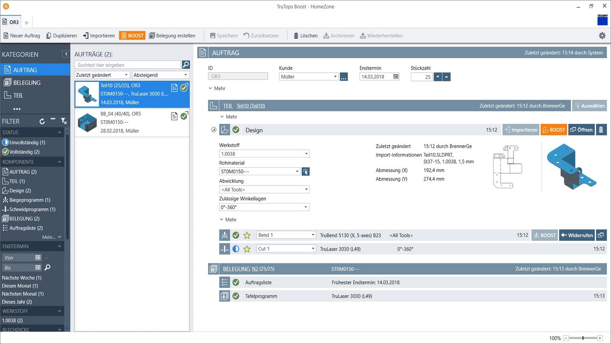Click the Rohmaterial selection wand icon
611x344 pixels.
coord(305,172)
